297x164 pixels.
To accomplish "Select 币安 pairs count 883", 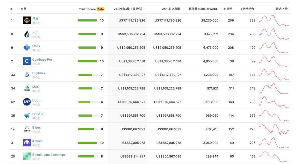I will [252, 20].
